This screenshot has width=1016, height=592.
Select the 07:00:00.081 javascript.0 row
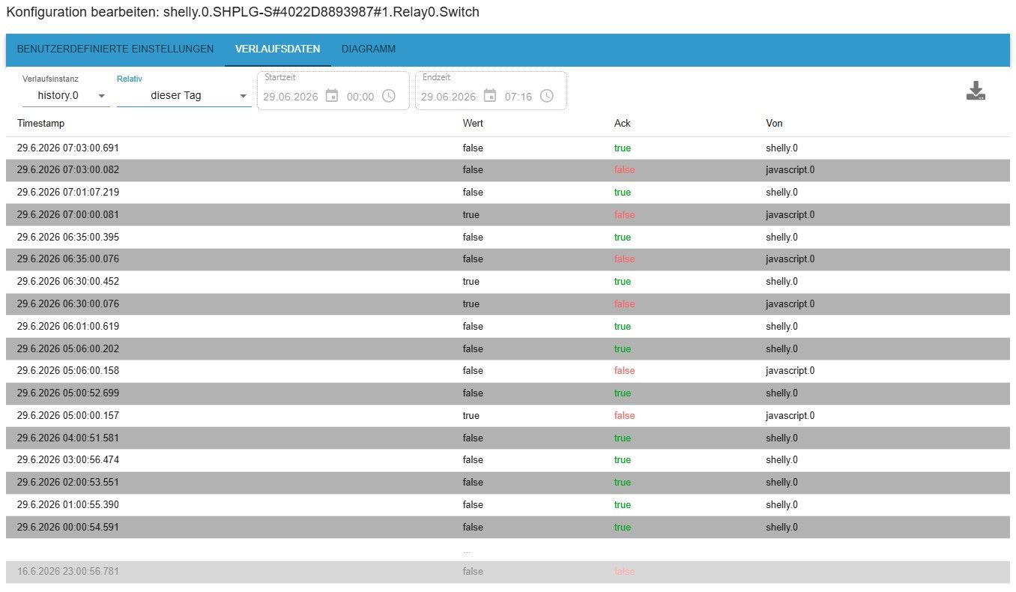pyautogui.click(x=507, y=215)
